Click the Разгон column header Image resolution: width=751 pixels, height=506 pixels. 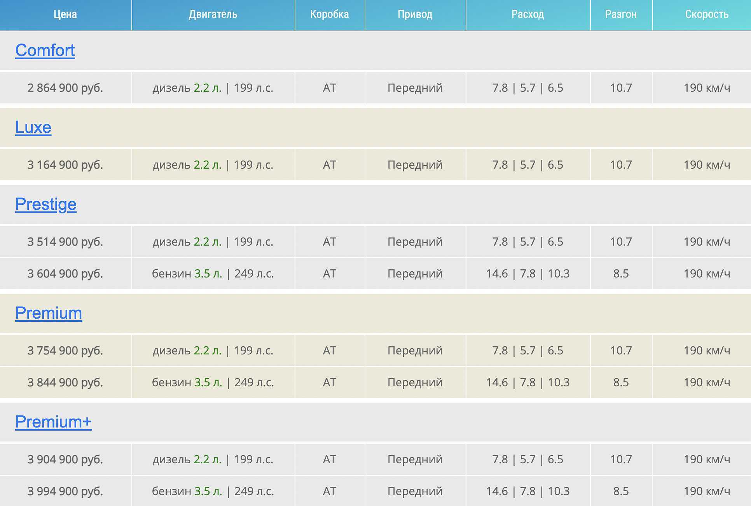pos(621,15)
